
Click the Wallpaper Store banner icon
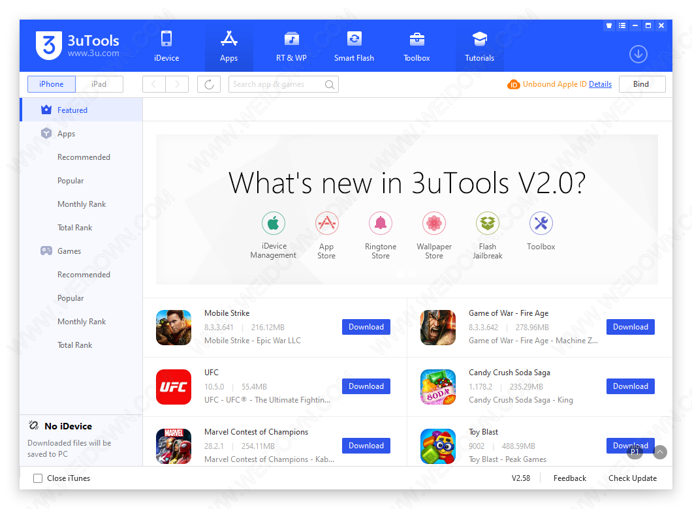tap(434, 223)
